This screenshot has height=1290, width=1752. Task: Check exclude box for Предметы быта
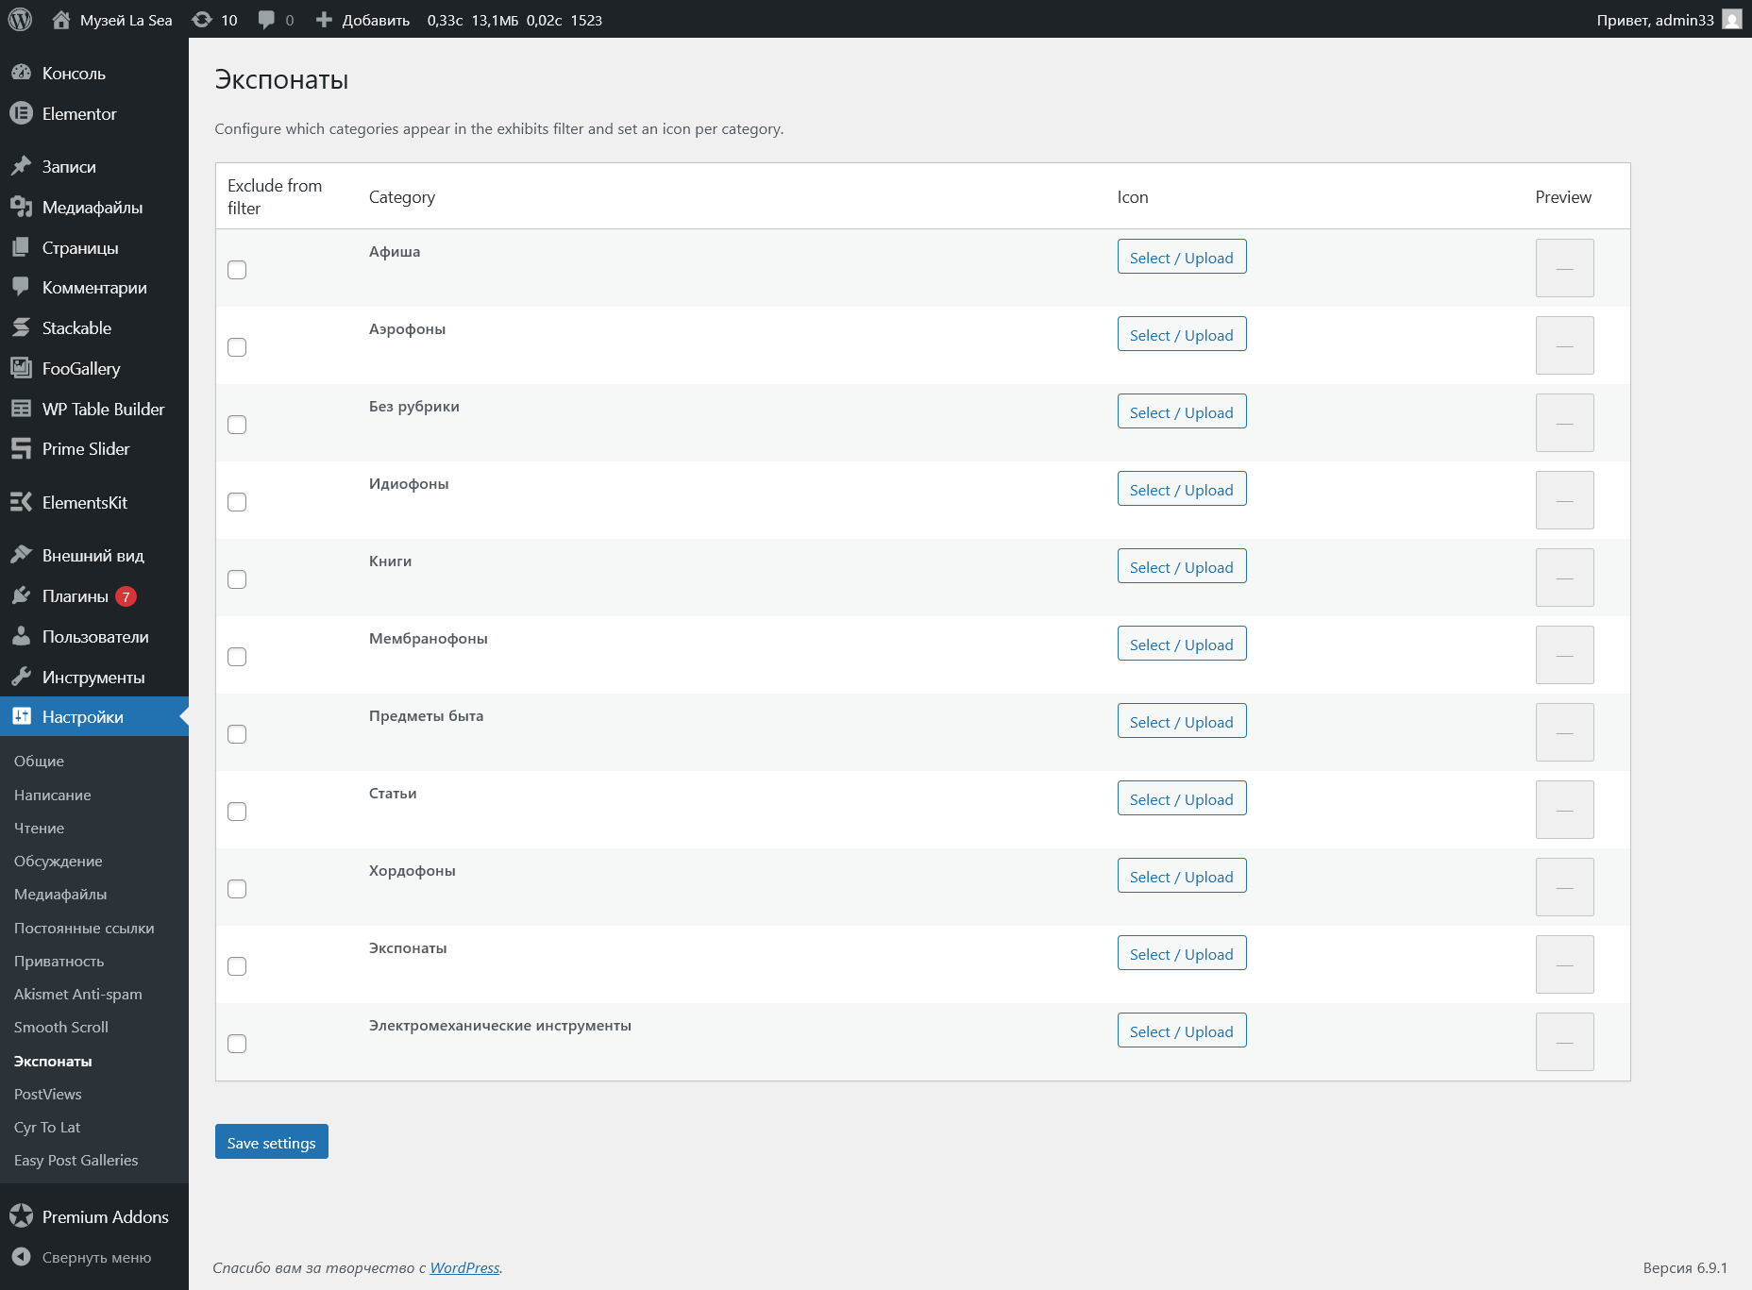[x=237, y=734]
